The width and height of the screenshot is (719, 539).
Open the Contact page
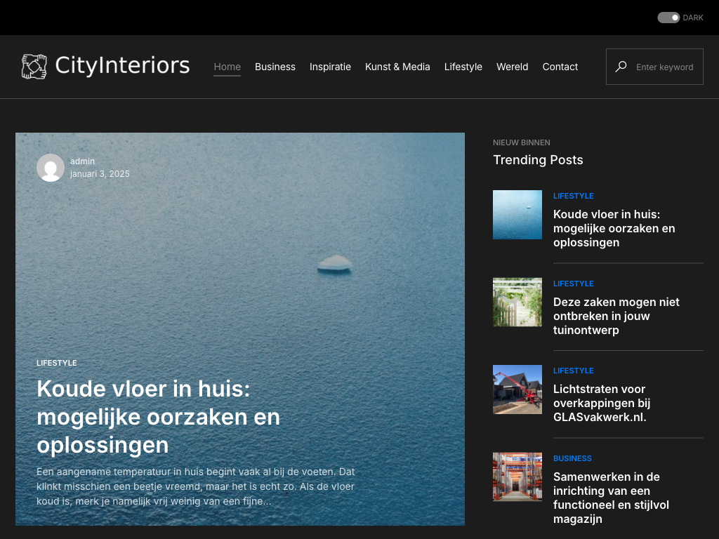tap(560, 67)
